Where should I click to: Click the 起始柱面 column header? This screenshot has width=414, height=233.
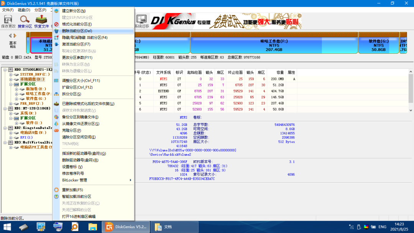click(x=194, y=73)
